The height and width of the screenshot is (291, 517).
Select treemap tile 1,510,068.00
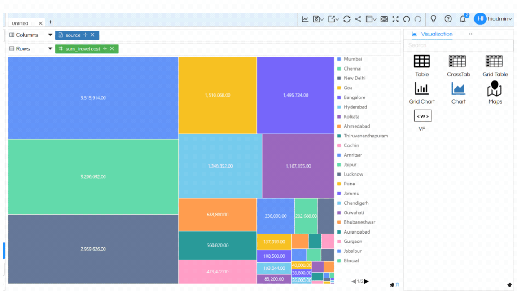tap(218, 95)
